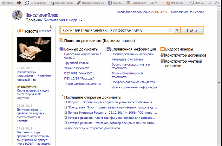Open ПБУ 10/99 "Расходы" link

click(x=79, y=79)
